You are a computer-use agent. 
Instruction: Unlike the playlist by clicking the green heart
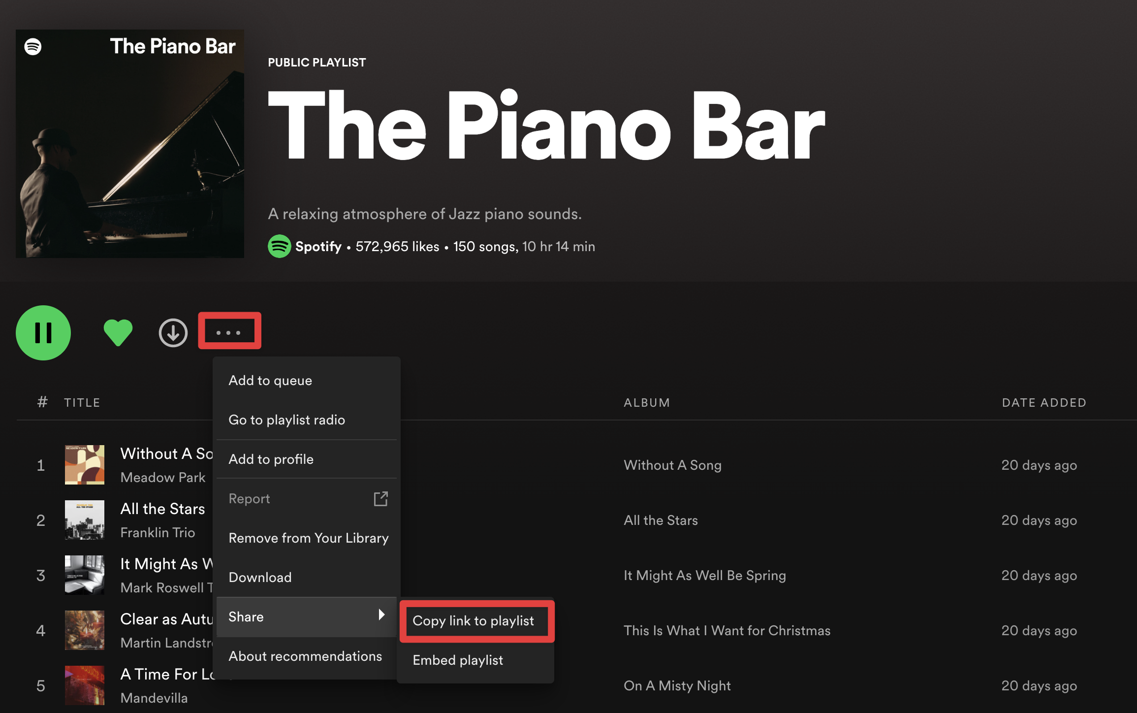117,332
